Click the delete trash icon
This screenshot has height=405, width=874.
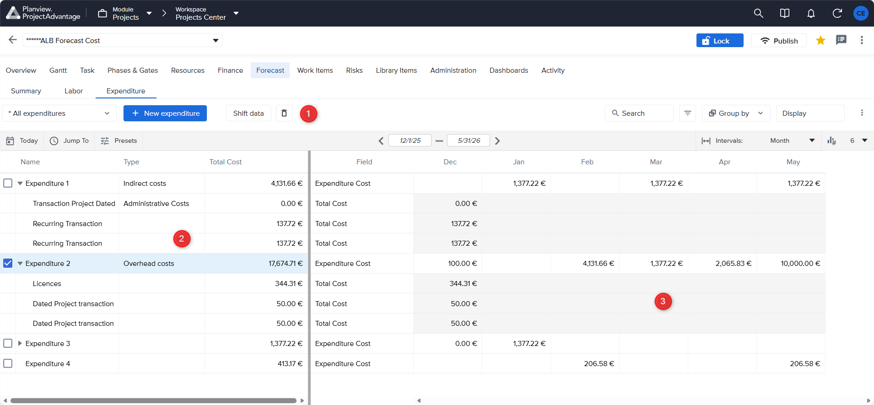[x=284, y=113]
